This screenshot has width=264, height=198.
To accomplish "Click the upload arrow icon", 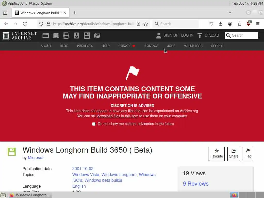I will coord(200,35).
